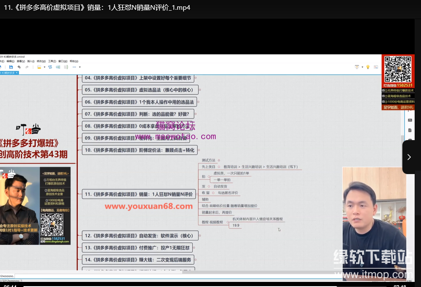Screen dimensions: 421x287
Task: Expand topic 05 虚拟选品法 toggle
Action: 200,90
